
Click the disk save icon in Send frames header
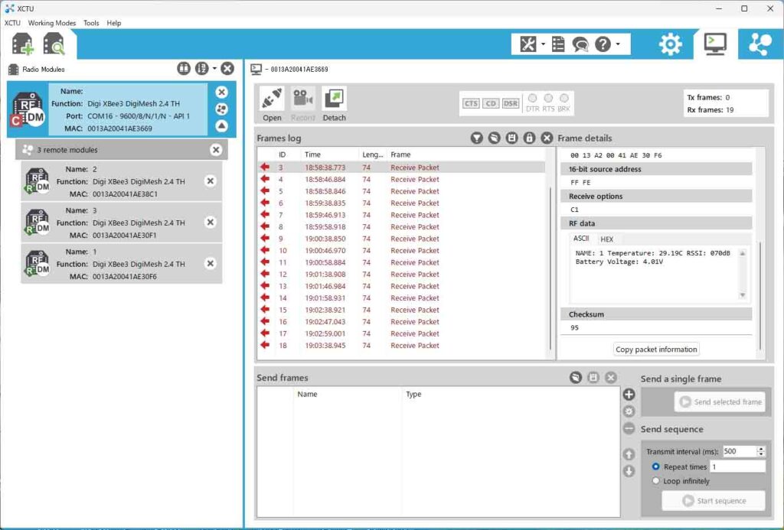[593, 378]
